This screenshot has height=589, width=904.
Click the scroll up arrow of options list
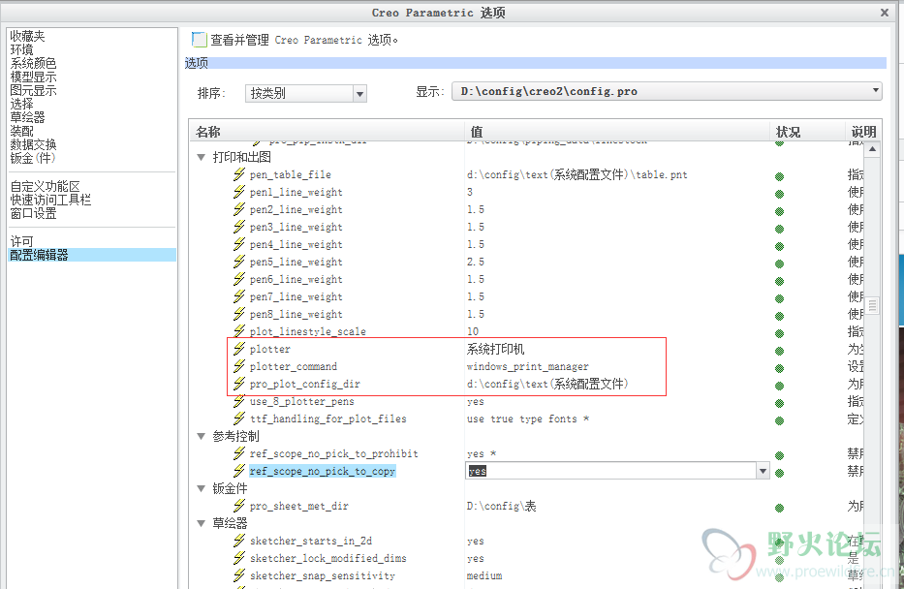click(872, 149)
